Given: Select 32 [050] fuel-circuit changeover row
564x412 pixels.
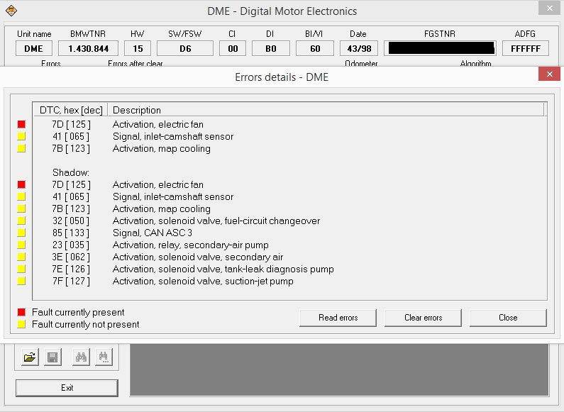Looking at the screenshot, I should pyautogui.click(x=289, y=221).
